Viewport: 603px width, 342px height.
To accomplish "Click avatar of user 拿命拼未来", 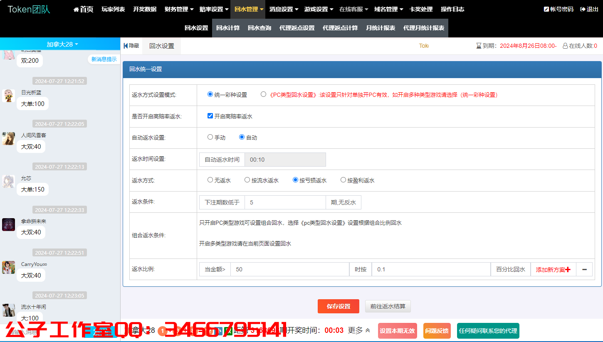I will pos(8,224).
